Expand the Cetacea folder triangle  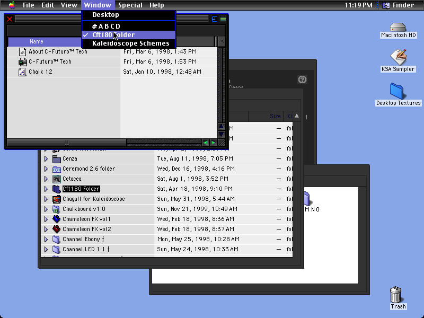coord(46,179)
